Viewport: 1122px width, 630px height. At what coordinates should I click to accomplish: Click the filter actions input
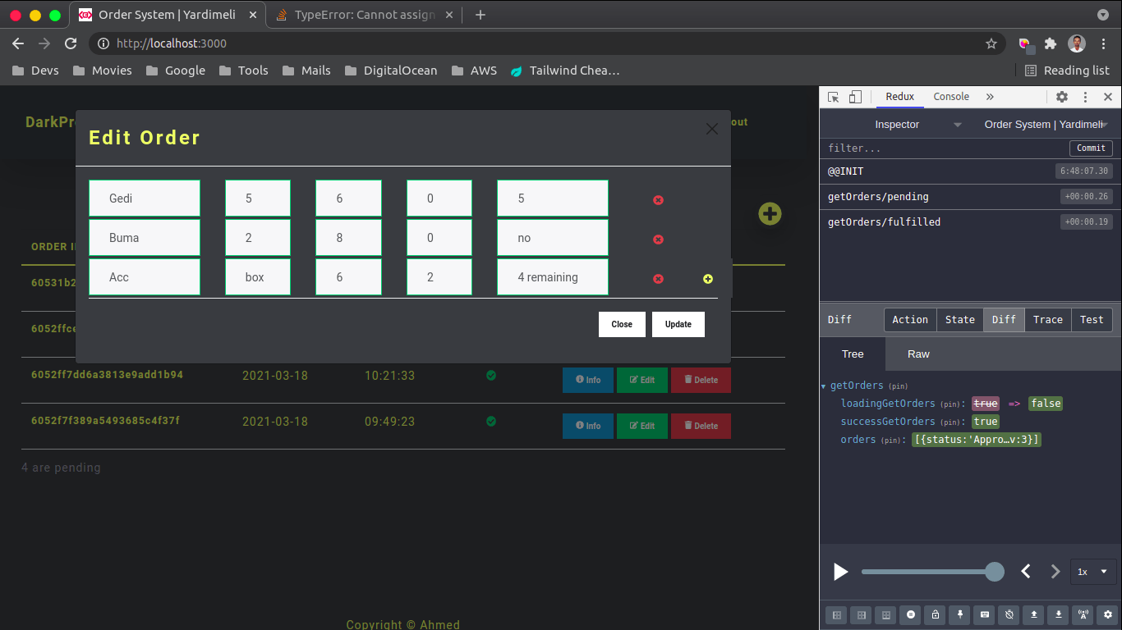[945, 148]
